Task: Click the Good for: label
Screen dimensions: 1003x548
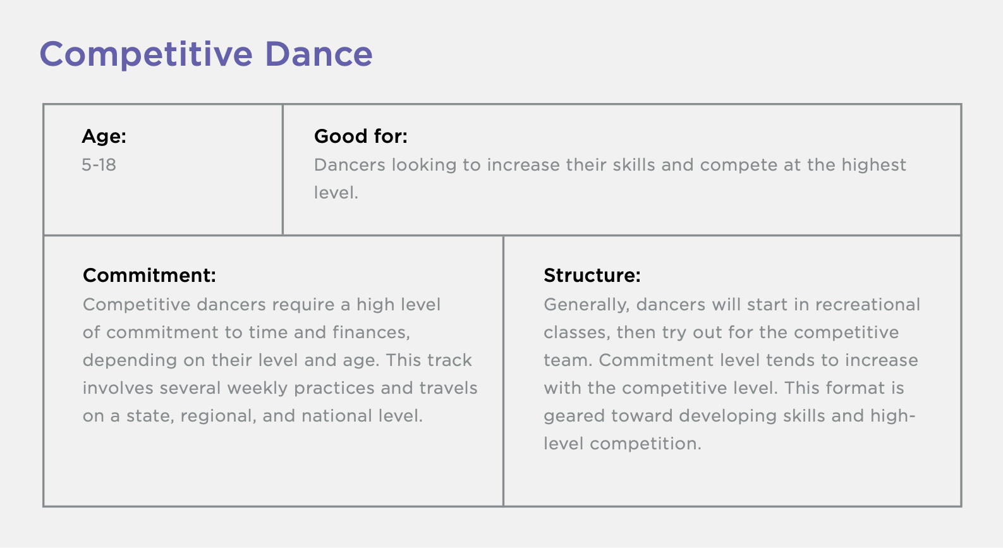Action: 360,137
